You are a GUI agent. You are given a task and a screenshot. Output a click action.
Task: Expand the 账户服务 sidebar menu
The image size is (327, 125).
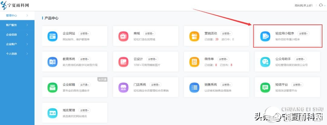coord(17,25)
